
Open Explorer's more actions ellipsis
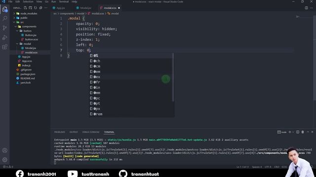pyautogui.click(x=46, y=8)
